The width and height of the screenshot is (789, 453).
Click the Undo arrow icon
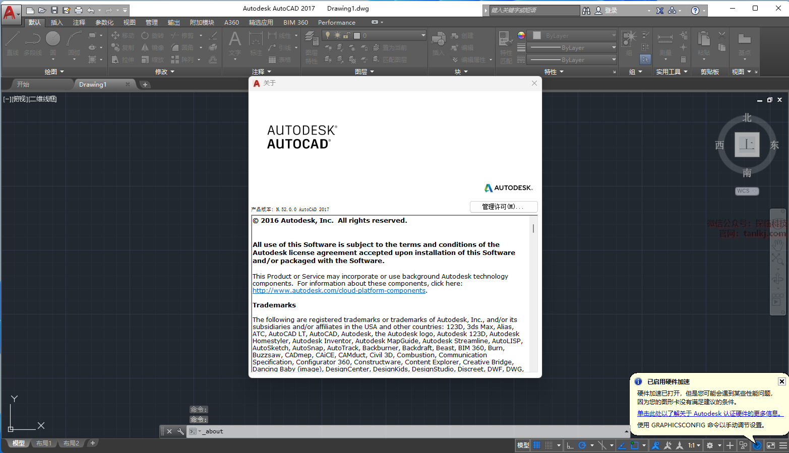coord(91,10)
